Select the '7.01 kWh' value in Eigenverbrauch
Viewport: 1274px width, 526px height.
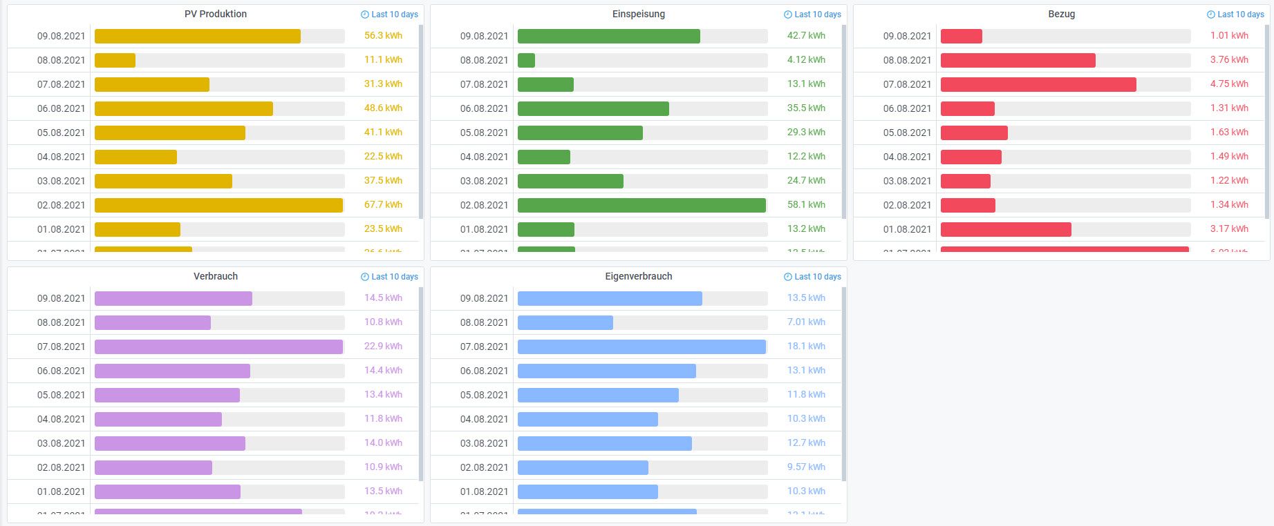[806, 322]
